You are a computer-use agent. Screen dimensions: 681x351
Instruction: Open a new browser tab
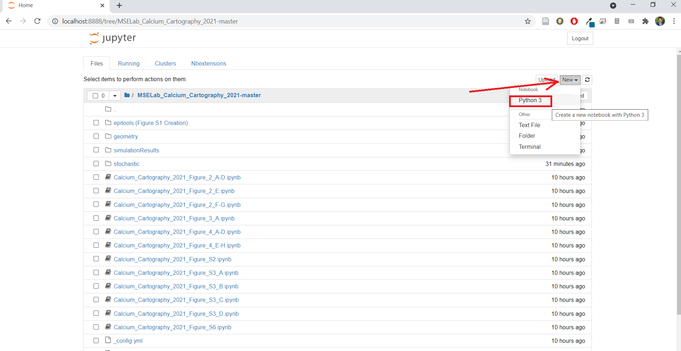pos(120,6)
